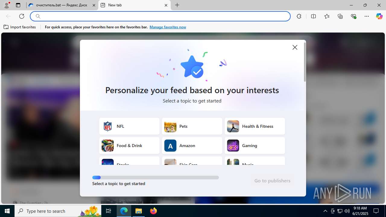Viewport: 386px width, 217px height.
Task: Open Task View on taskbar
Action: (109, 211)
